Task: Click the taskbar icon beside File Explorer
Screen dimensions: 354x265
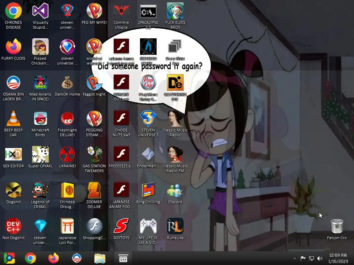Action: (123, 258)
